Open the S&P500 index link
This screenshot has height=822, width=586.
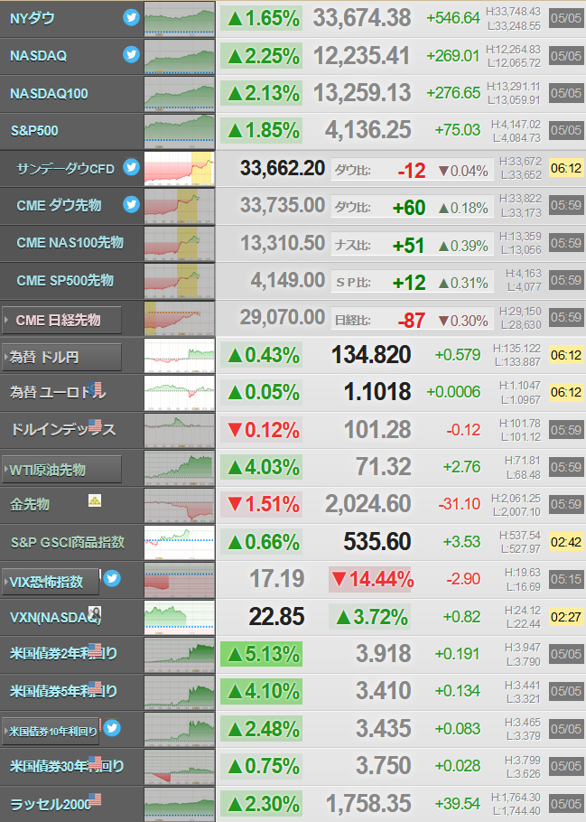coord(34,131)
